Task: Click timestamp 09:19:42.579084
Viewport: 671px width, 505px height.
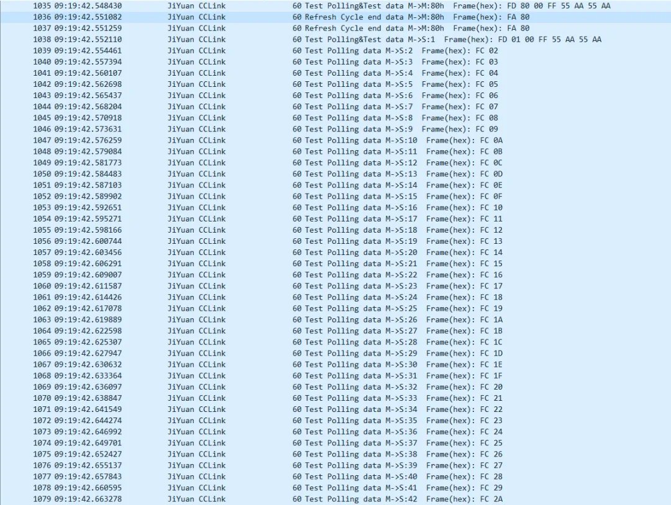Action: [x=88, y=151]
